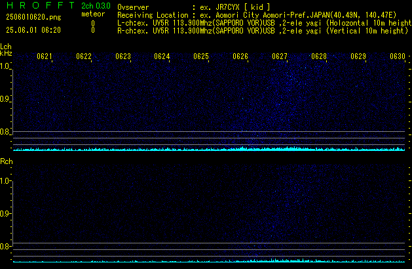This screenshot has height=269, width=412.
Task: Click the HROFFT title text
Action: [x=41, y=5]
